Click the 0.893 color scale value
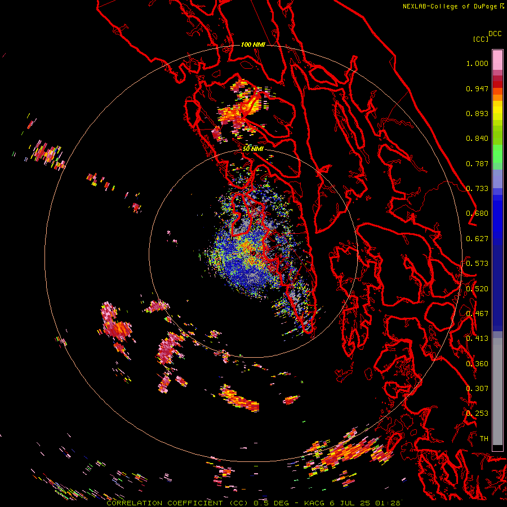The height and width of the screenshot is (507, 507). pyautogui.click(x=477, y=113)
